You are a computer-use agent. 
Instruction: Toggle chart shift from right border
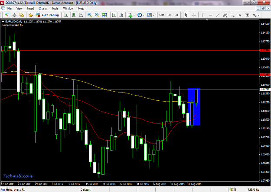pyautogui.click(x=121, y=15)
